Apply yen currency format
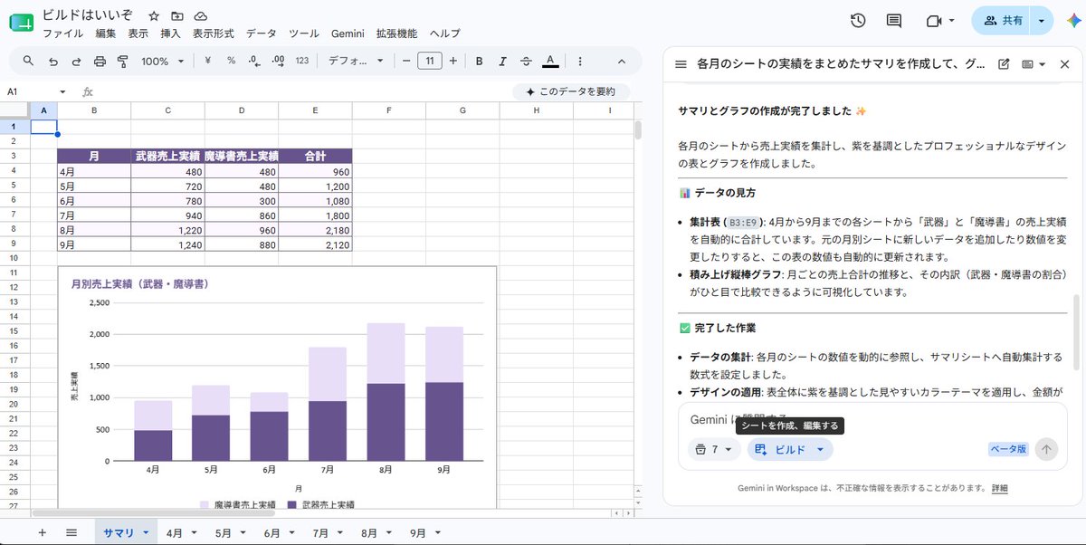1086x545 pixels. pos(208,61)
